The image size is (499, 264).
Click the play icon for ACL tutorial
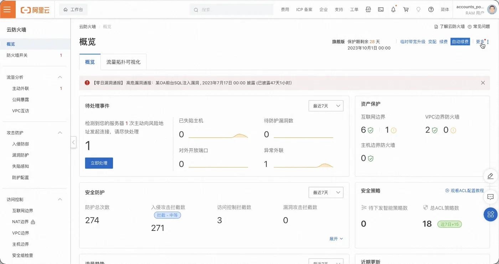[x=447, y=191]
